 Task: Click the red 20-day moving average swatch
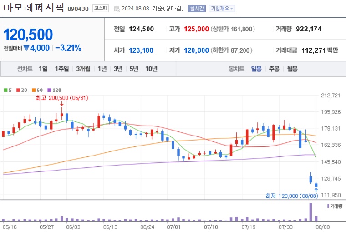(18, 90)
